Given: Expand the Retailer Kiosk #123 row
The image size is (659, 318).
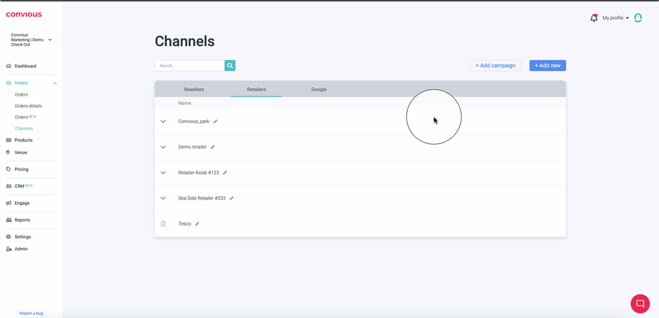Looking at the screenshot, I should pos(163,173).
